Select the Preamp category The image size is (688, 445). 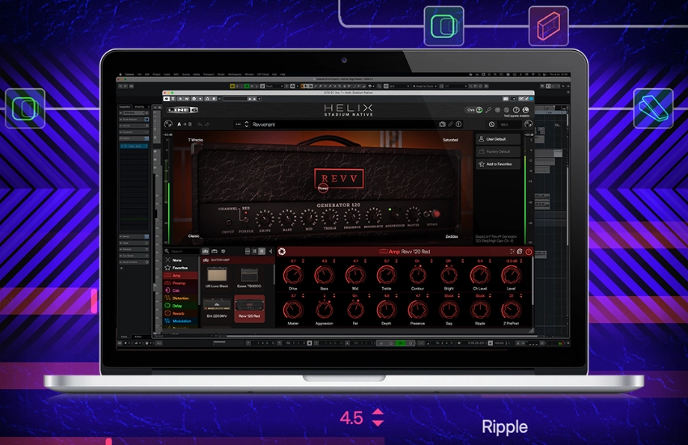coord(180,283)
